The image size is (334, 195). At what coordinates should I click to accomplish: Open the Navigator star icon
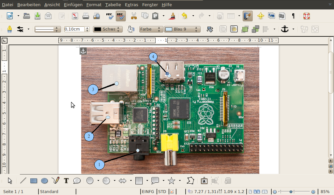coord(261,16)
